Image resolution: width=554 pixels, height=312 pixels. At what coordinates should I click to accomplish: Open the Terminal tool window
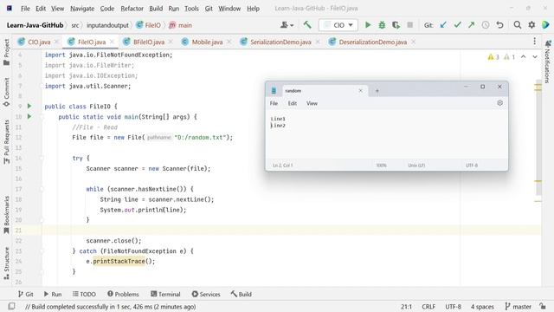coord(165,294)
